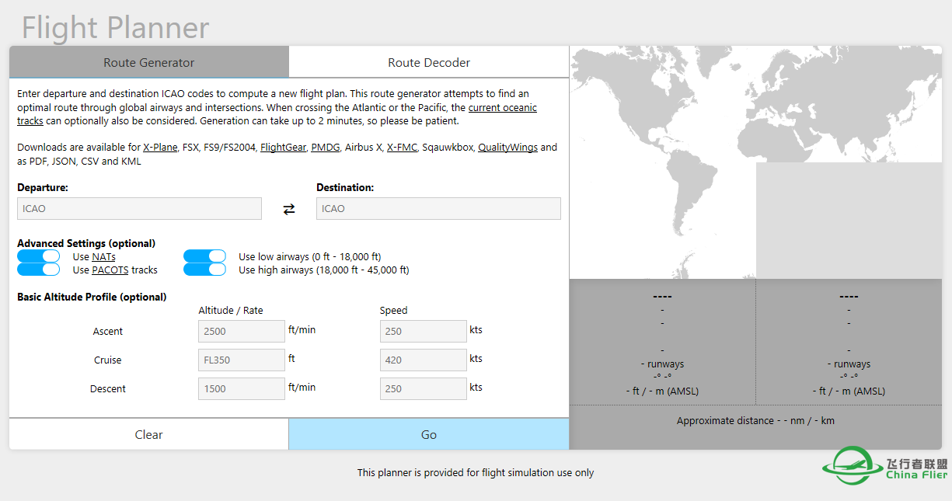The image size is (952, 501).
Task: Open the current oceanic tracks link
Action: click(502, 108)
